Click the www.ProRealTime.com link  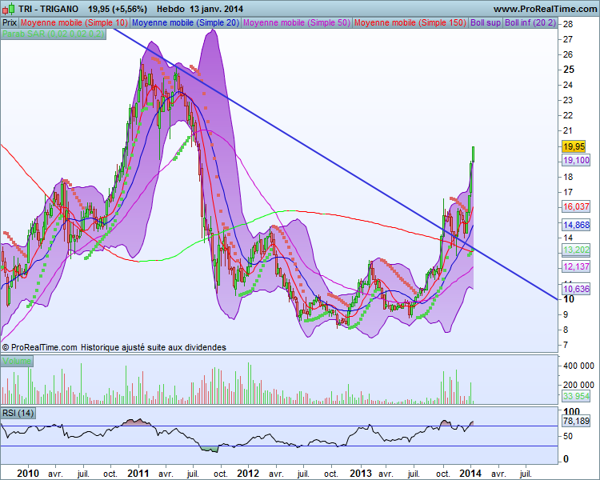point(545,9)
